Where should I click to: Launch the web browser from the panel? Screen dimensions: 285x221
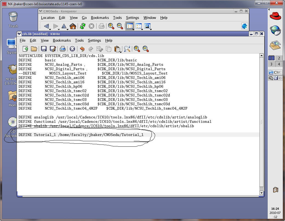point(275,30)
